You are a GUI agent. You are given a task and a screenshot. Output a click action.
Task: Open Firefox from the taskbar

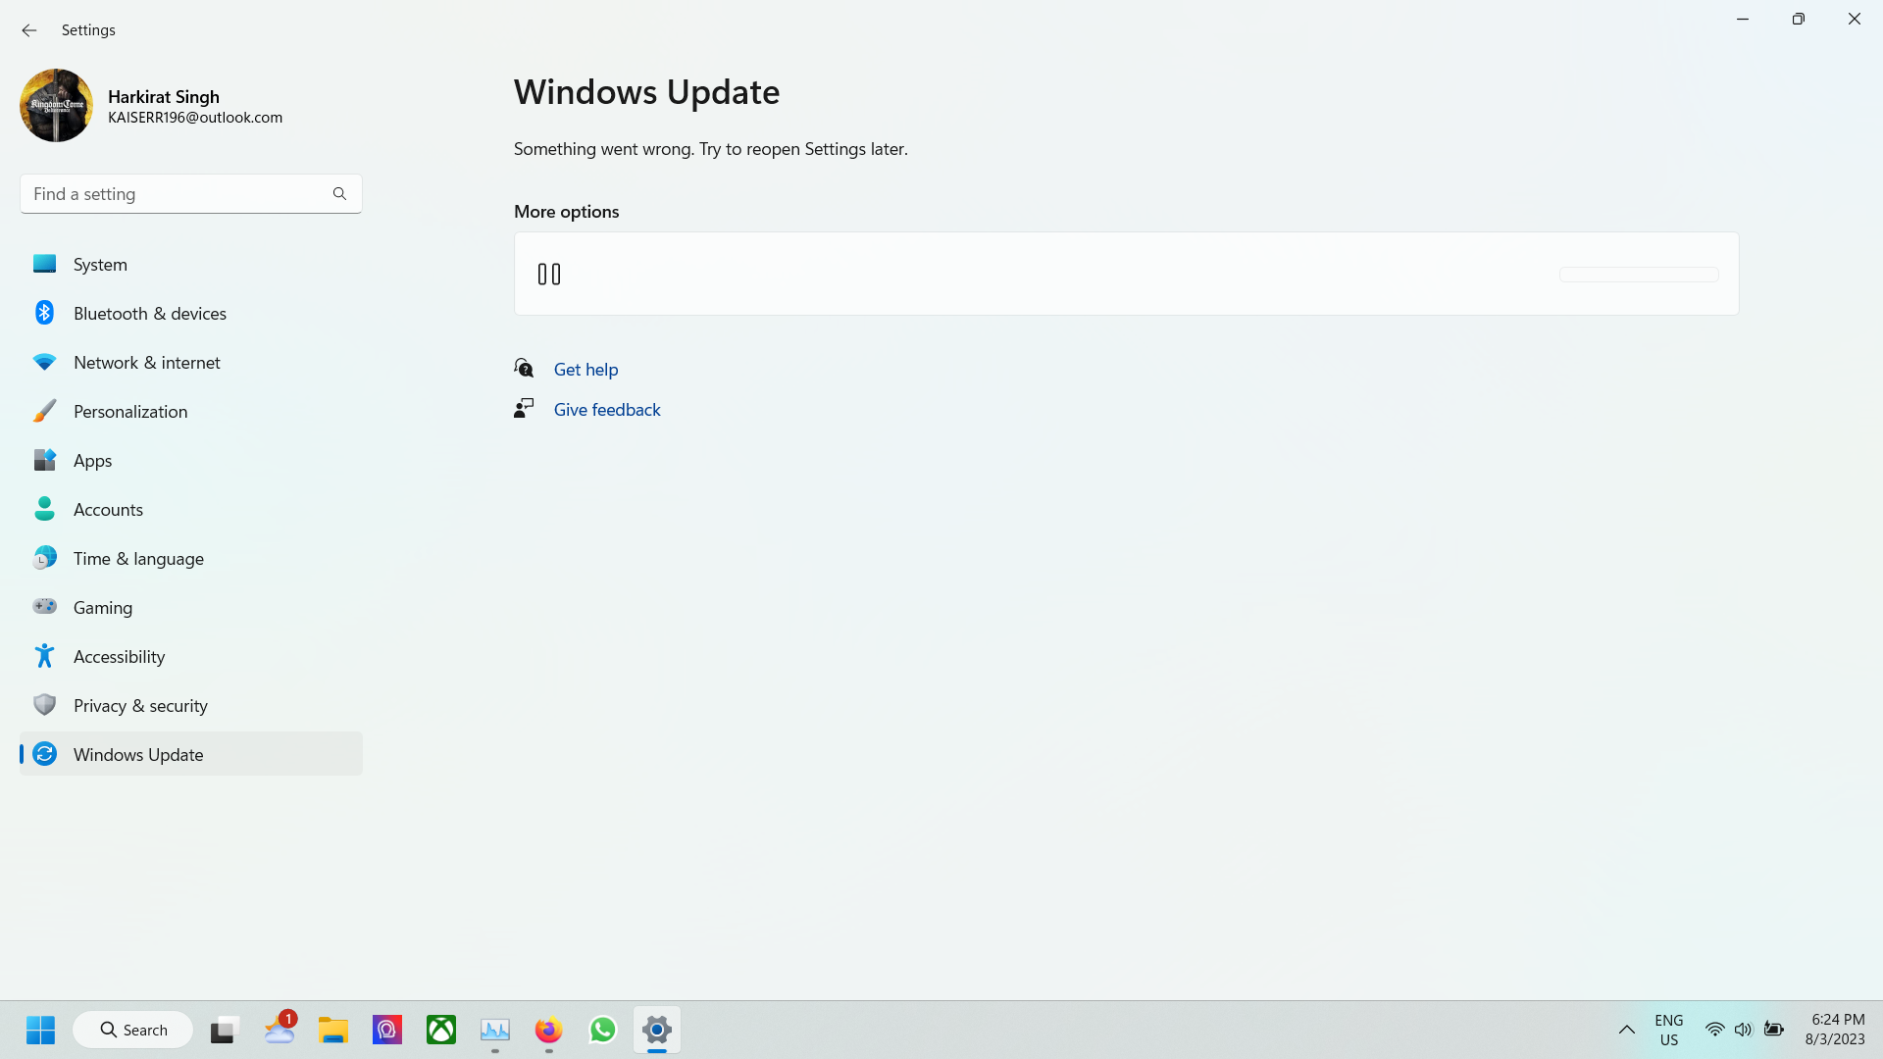tap(548, 1030)
